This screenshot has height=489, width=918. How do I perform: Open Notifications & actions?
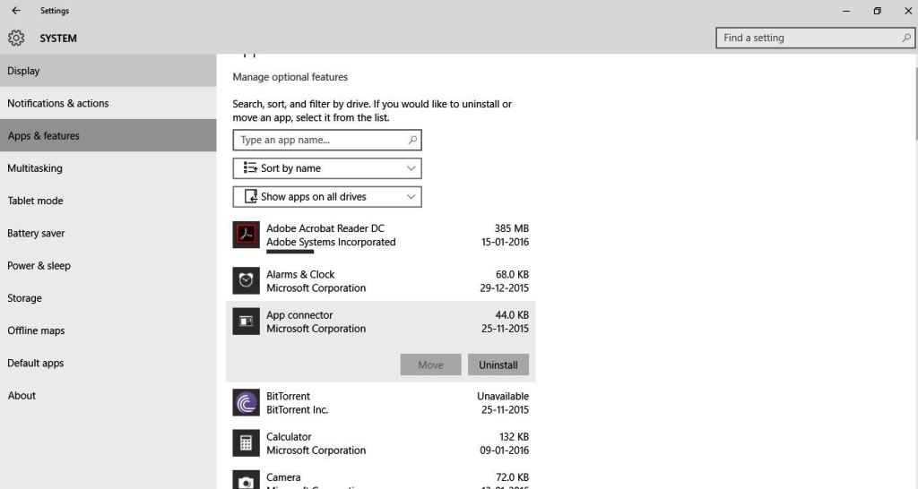(108, 103)
